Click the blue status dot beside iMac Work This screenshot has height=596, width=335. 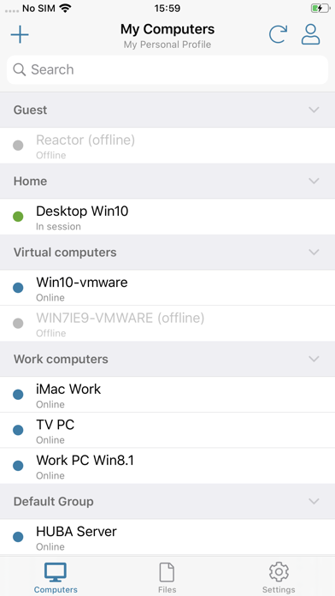click(x=18, y=395)
